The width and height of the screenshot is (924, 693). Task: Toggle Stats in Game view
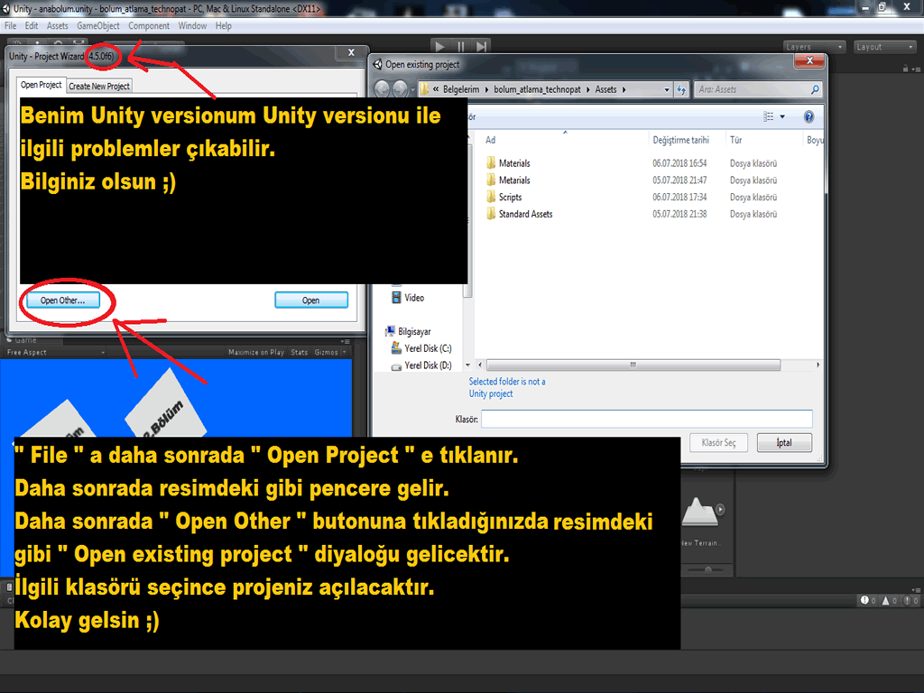[x=300, y=353]
